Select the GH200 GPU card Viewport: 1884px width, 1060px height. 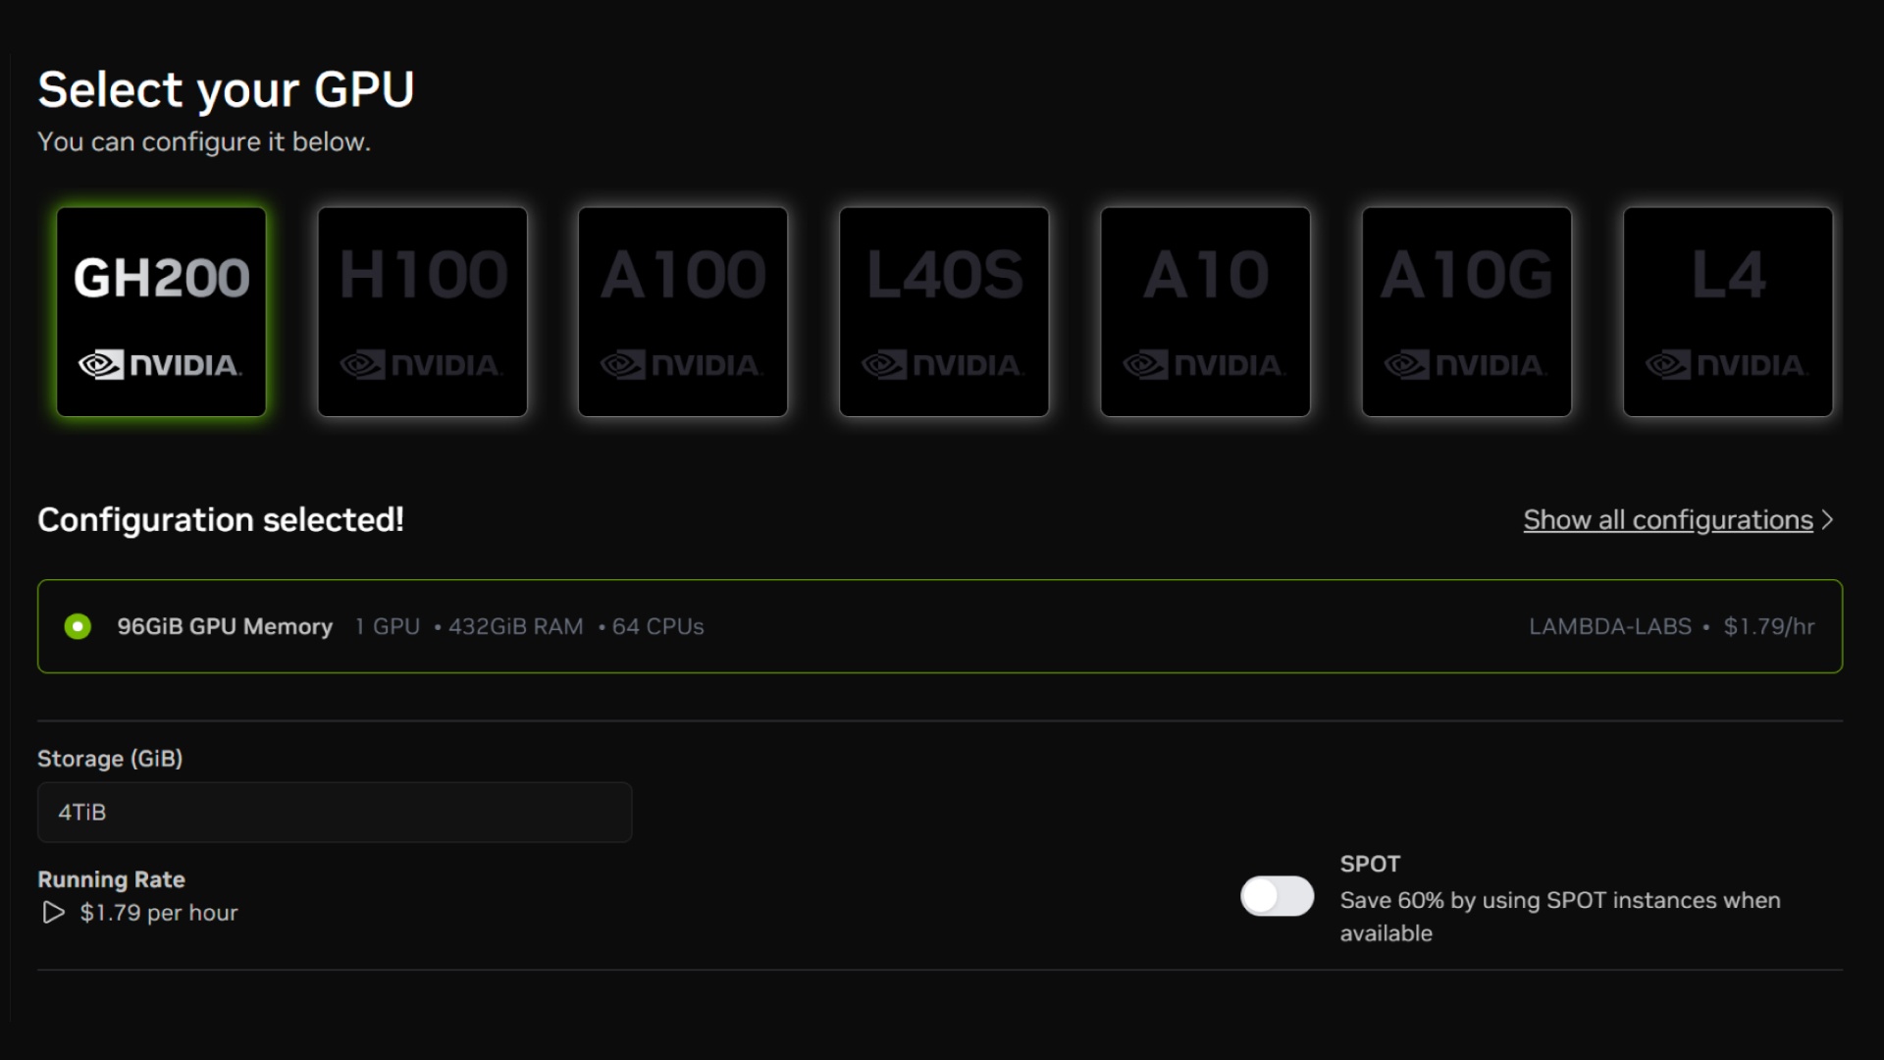pos(160,311)
